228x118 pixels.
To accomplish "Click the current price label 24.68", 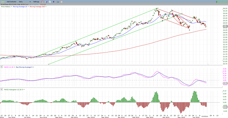I will (x=225, y=26).
